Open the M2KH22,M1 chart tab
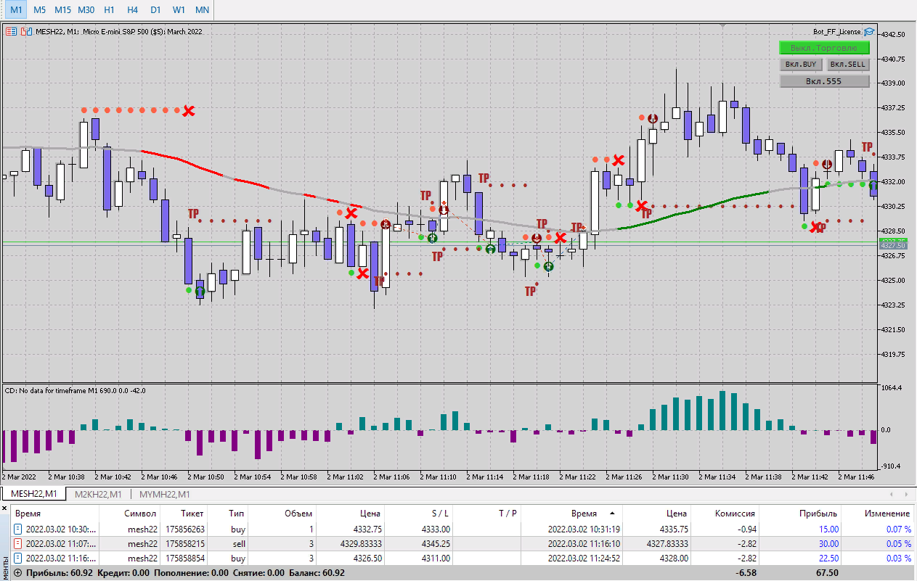The image size is (917, 581). [99, 494]
